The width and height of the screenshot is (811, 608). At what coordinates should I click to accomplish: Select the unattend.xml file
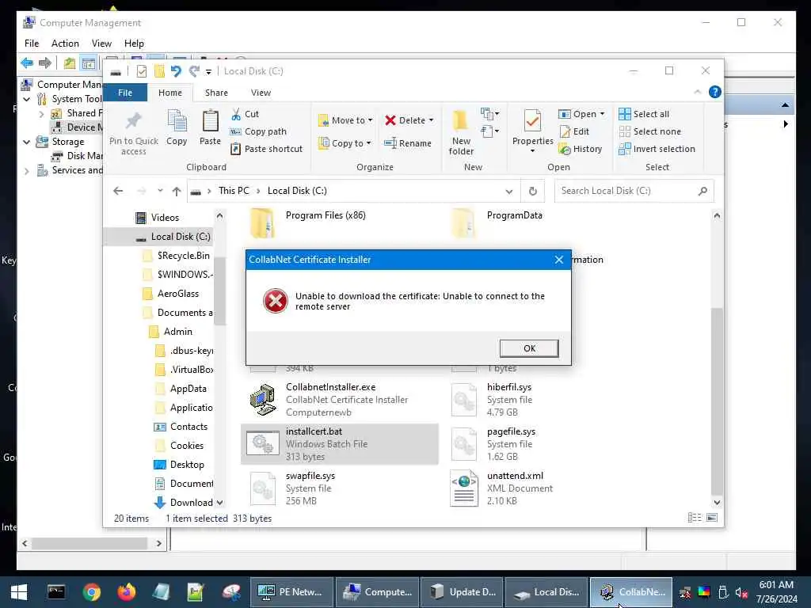click(x=540, y=488)
